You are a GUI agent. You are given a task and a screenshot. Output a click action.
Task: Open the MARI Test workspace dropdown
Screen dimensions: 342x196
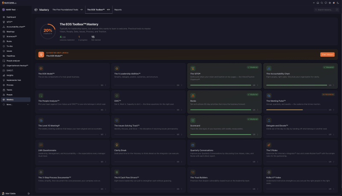pyautogui.click(x=10, y=10)
